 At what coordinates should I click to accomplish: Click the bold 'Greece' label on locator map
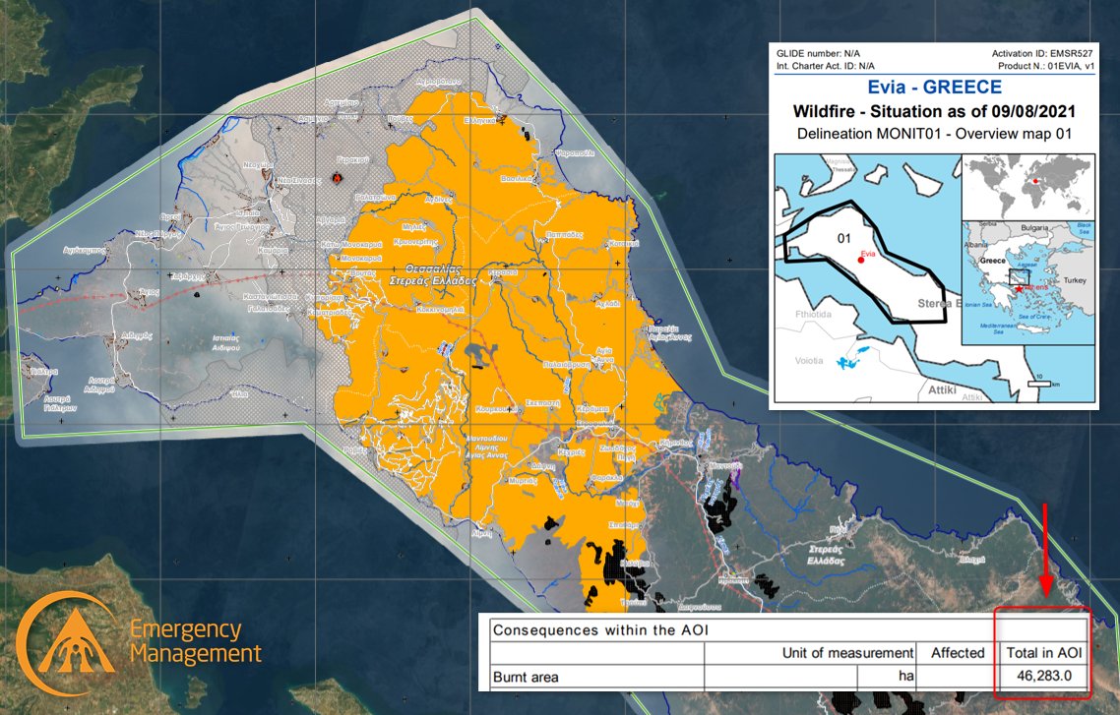click(992, 261)
